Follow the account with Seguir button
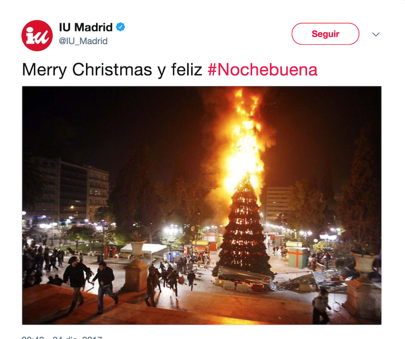The height and width of the screenshot is (339, 405). (x=325, y=34)
